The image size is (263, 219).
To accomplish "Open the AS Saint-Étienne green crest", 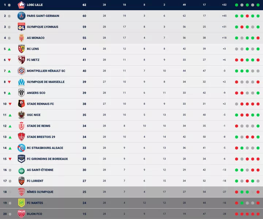I will (21, 170).
